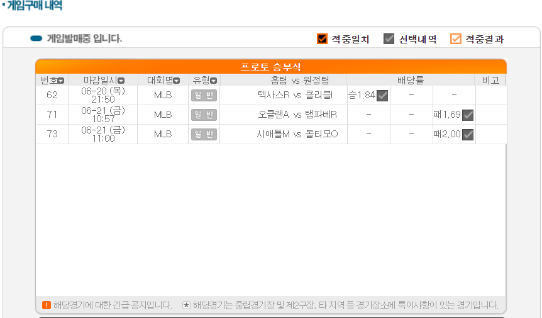
Task: Toggle the 적중일치 legend checkbox
Action: (x=323, y=39)
